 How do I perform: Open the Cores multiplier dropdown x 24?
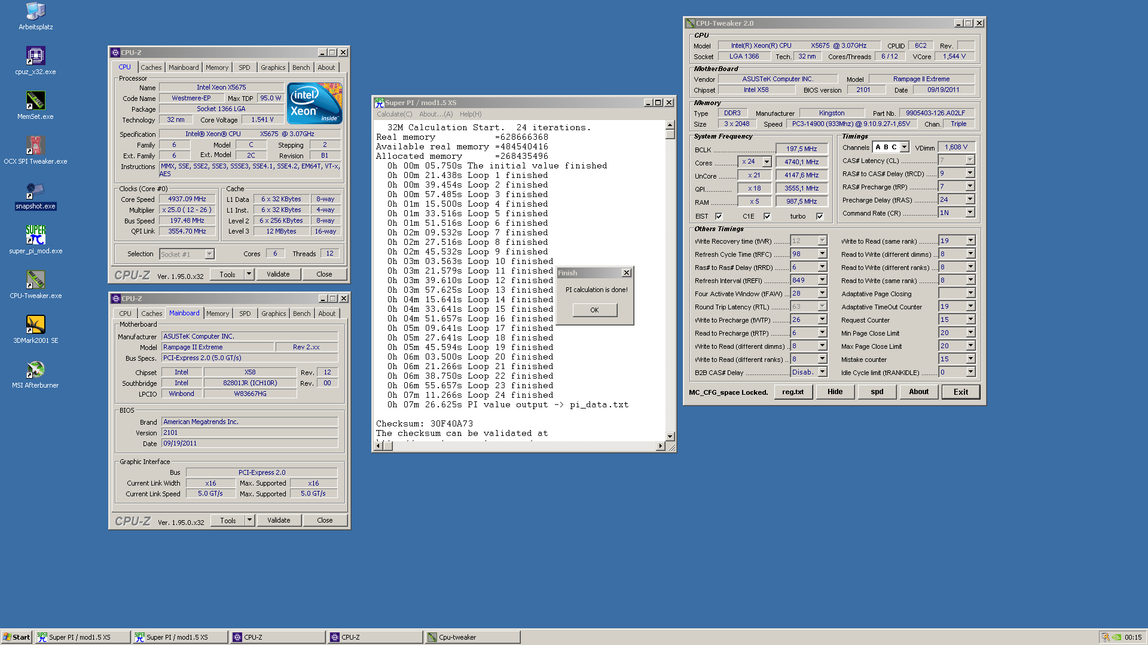pyautogui.click(x=767, y=162)
